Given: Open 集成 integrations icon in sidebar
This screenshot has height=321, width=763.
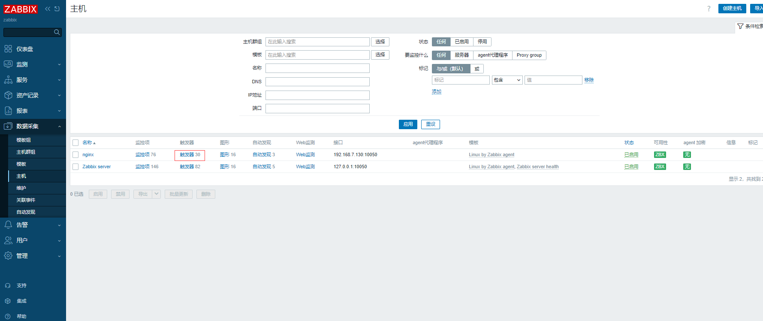Looking at the screenshot, I should pos(8,301).
